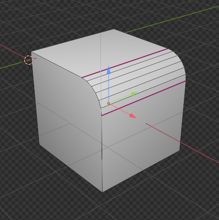
Task: Click the vertical front corner edge
Action: pos(102,153)
